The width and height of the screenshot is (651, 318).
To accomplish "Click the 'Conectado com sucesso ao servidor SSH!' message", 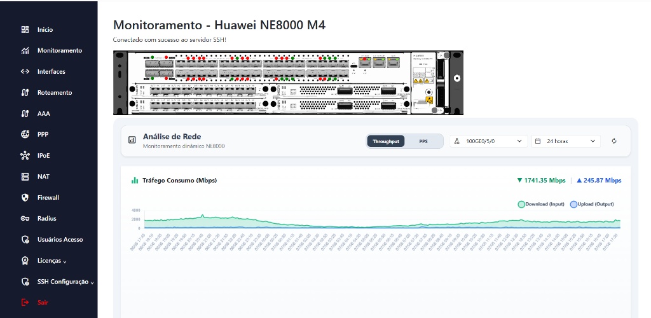I will point(169,40).
